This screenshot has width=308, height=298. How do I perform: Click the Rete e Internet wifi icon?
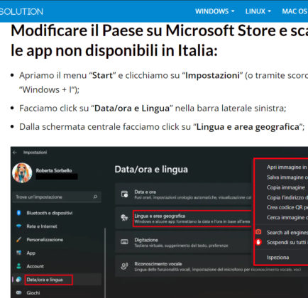[19, 226]
